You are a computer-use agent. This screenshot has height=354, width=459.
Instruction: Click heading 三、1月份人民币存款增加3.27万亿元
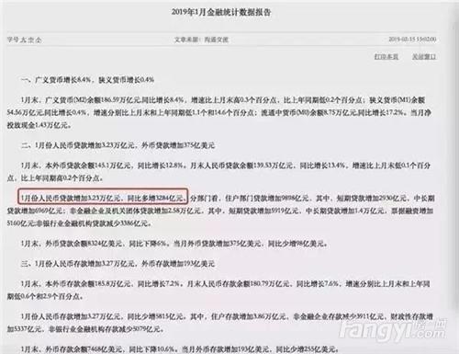coord(118,264)
